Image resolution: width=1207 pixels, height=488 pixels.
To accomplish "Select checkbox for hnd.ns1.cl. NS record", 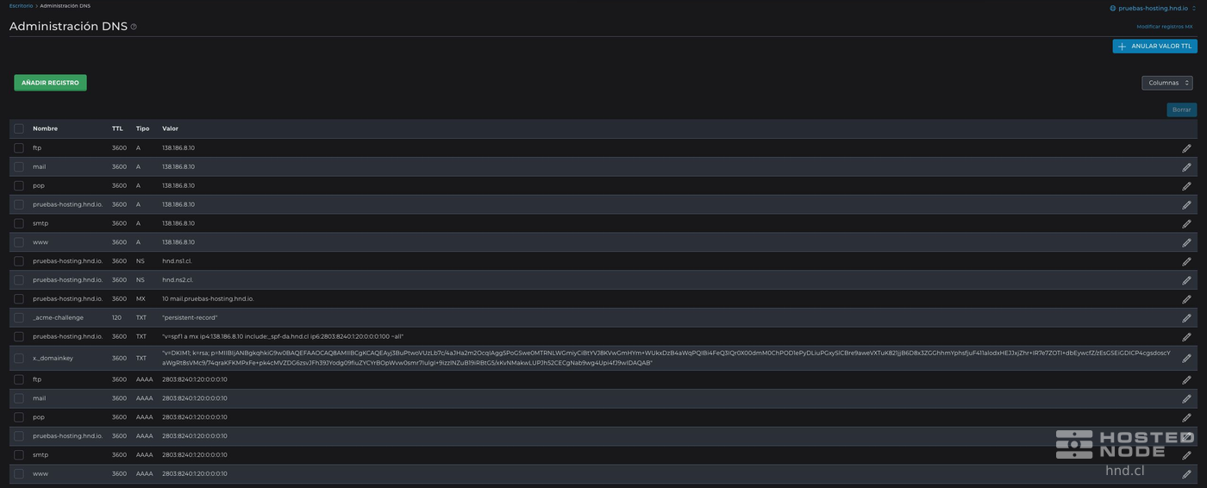I will click(x=19, y=261).
